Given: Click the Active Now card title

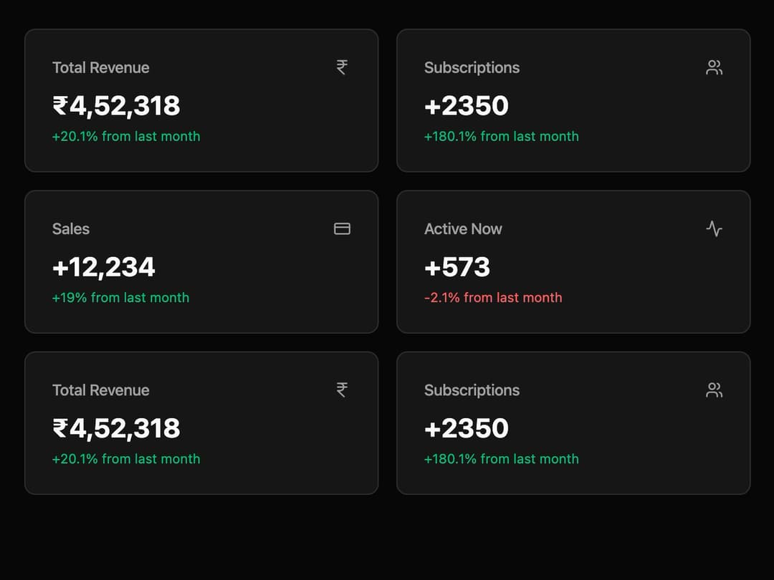Looking at the screenshot, I should point(463,229).
